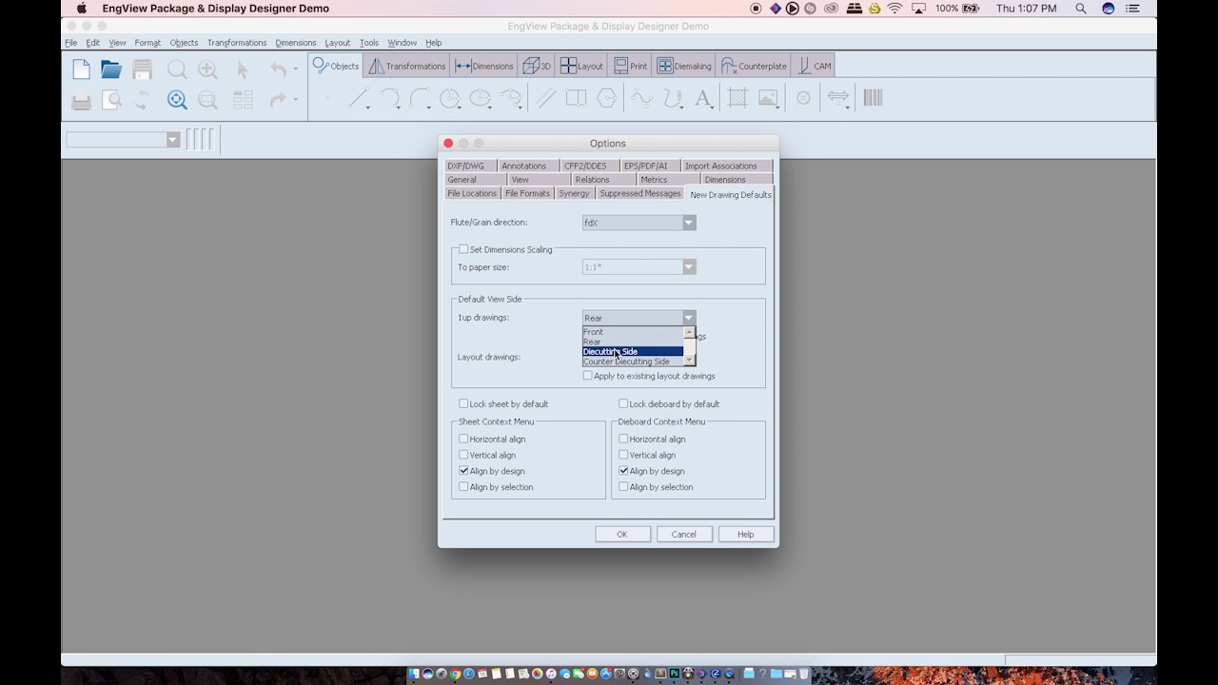
Task: Choose Diecutting Side in the list
Action: [x=633, y=351]
